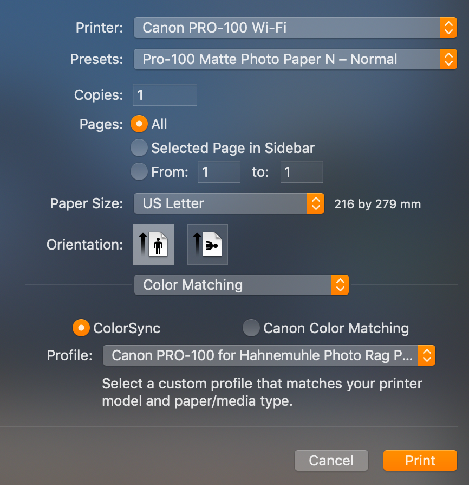The width and height of the screenshot is (469, 485).
Task: Click the Printer dropdown arrow icon
Action: (448, 28)
